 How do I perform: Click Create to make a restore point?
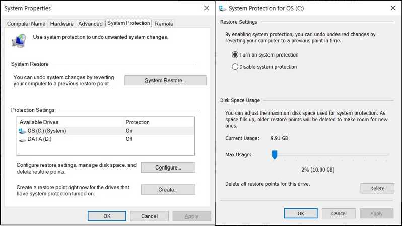tap(168, 190)
